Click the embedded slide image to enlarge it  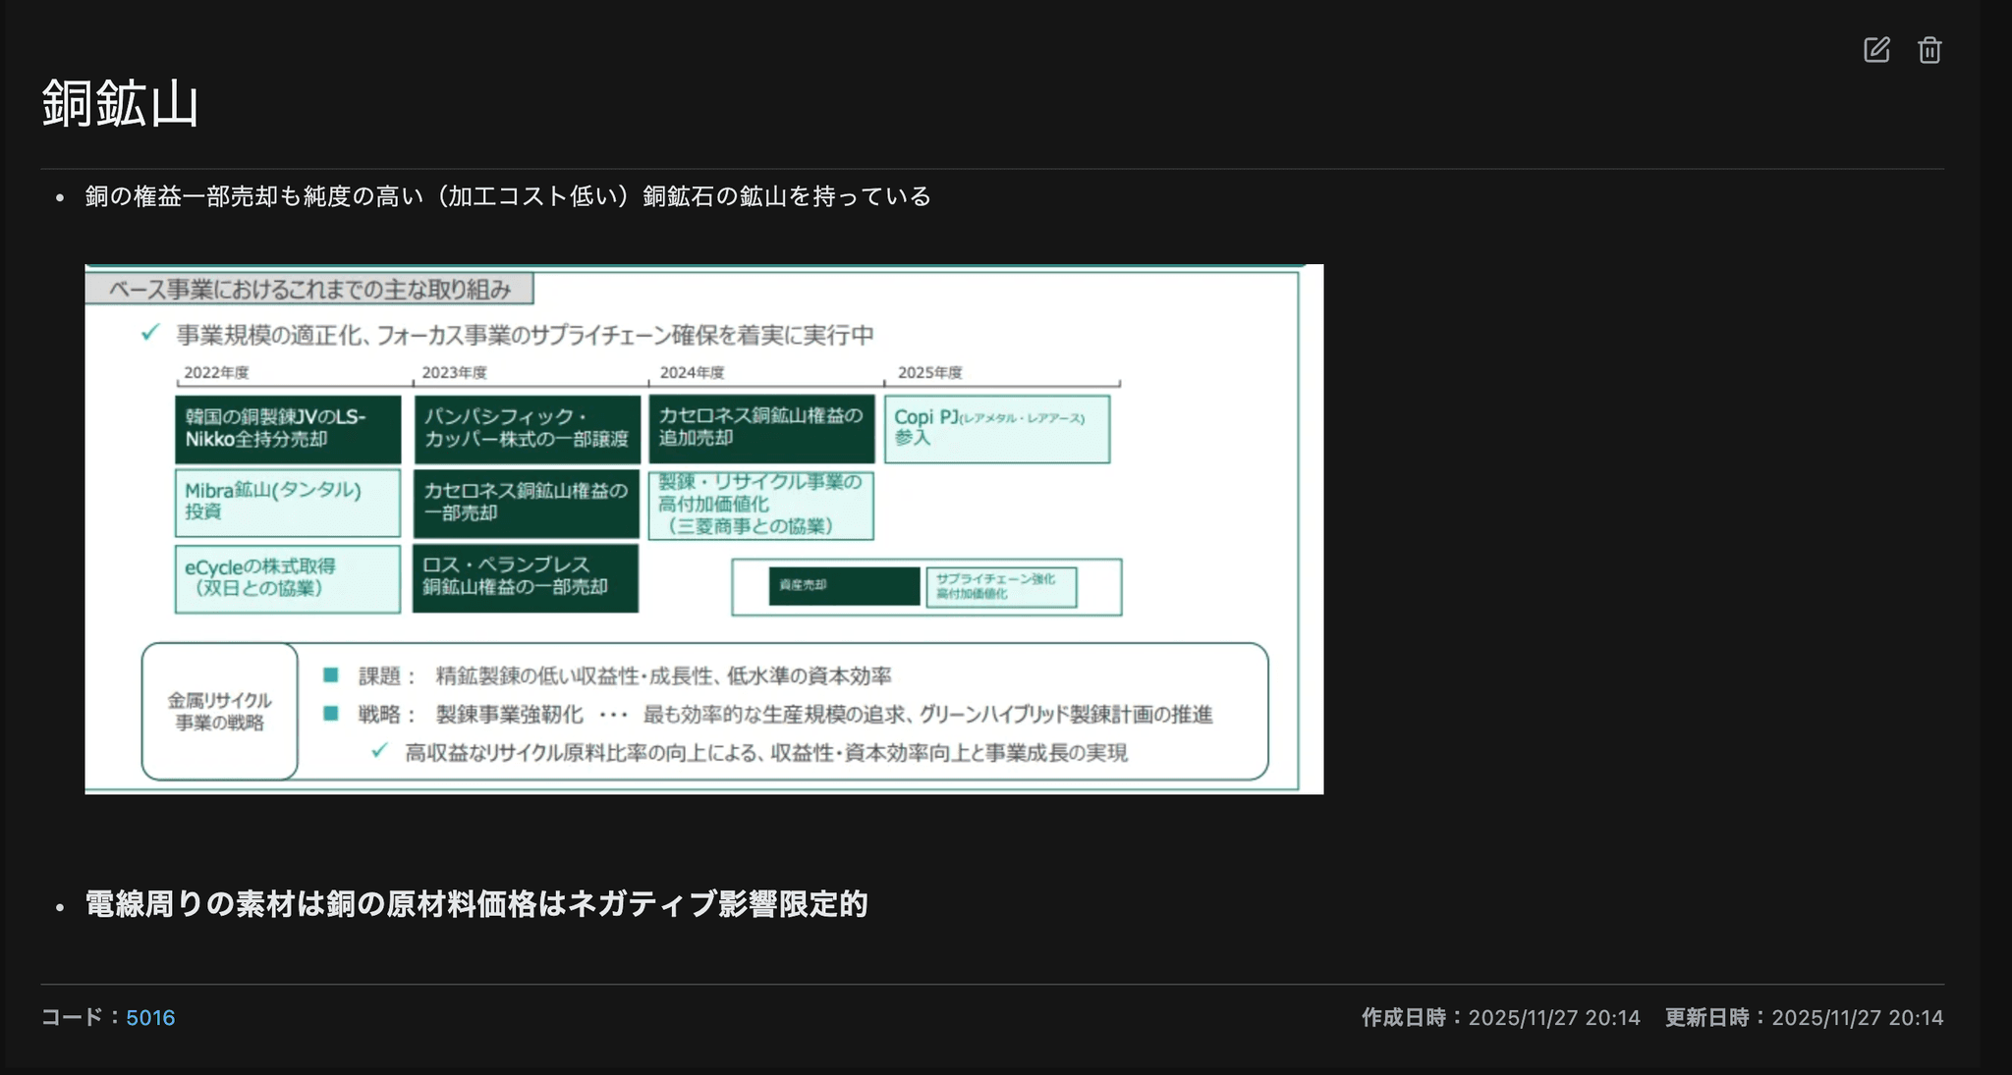coord(703,527)
